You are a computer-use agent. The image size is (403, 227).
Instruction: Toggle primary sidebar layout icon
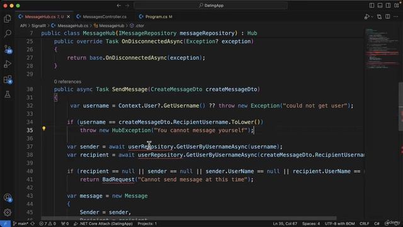[x=372, y=6]
